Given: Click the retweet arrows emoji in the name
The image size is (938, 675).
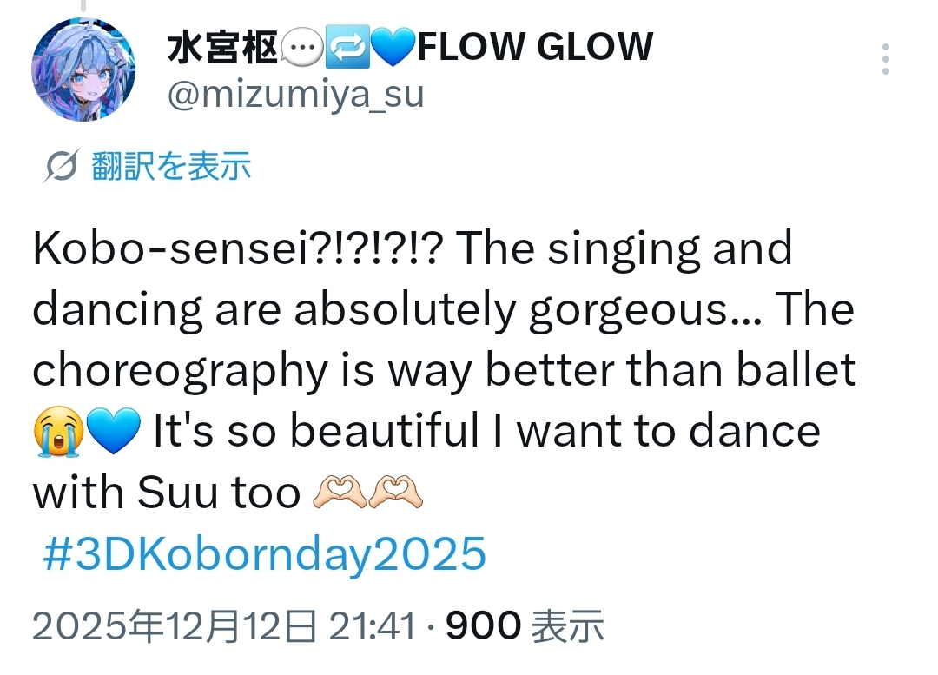Looking at the screenshot, I should coord(347,48).
